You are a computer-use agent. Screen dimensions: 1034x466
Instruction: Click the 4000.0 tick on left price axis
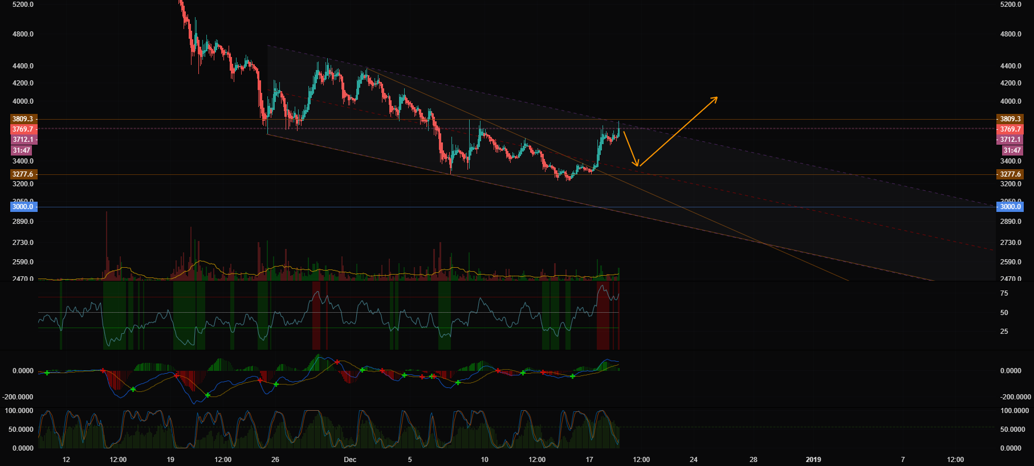(23, 101)
